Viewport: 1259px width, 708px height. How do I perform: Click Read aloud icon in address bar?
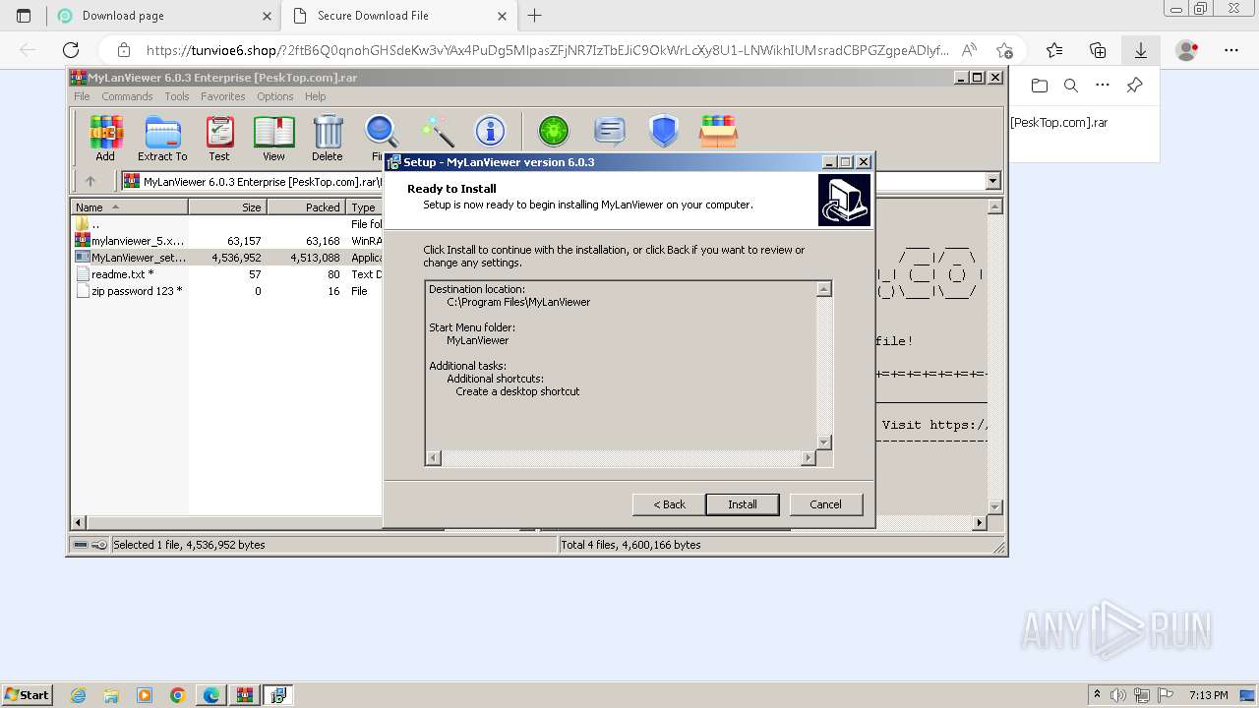tap(969, 50)
